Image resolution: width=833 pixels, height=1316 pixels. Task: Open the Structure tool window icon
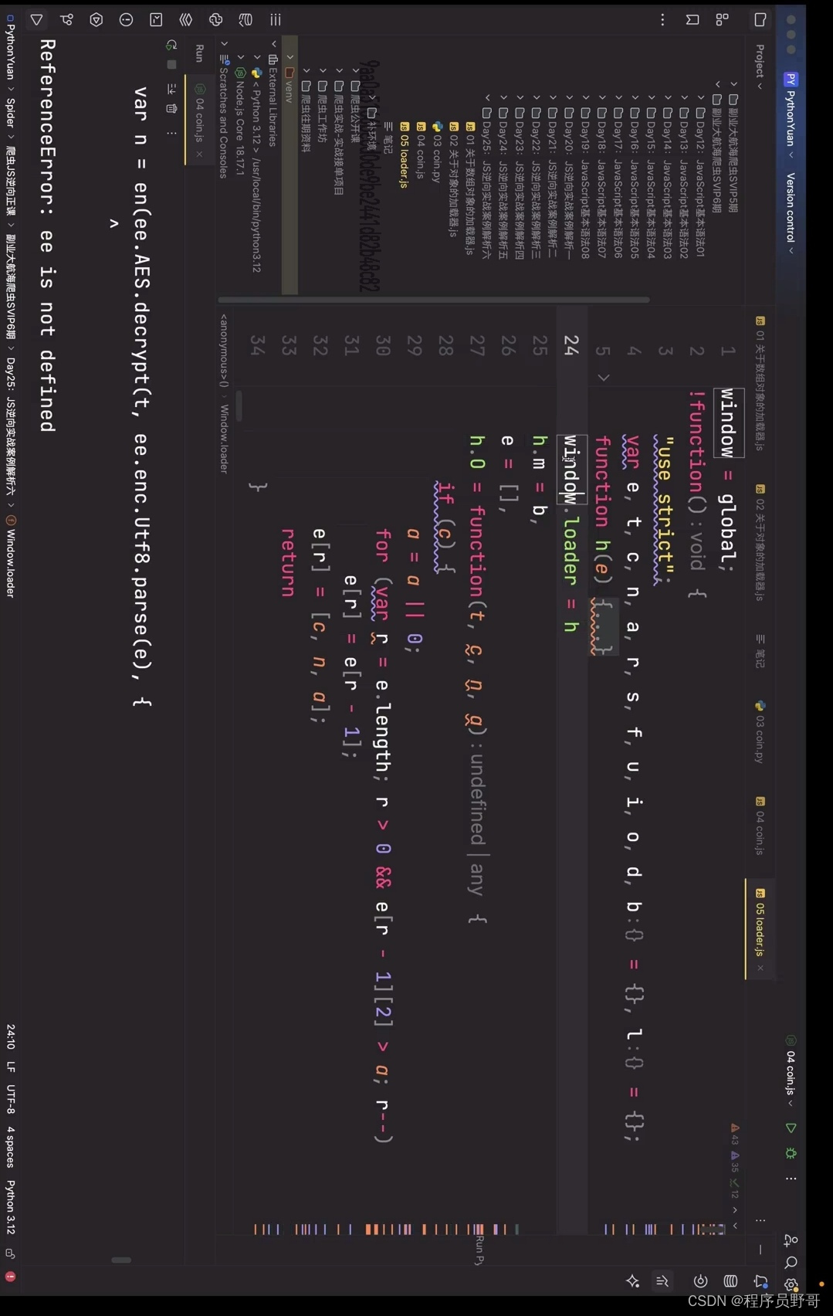click(x=723, y=19)
